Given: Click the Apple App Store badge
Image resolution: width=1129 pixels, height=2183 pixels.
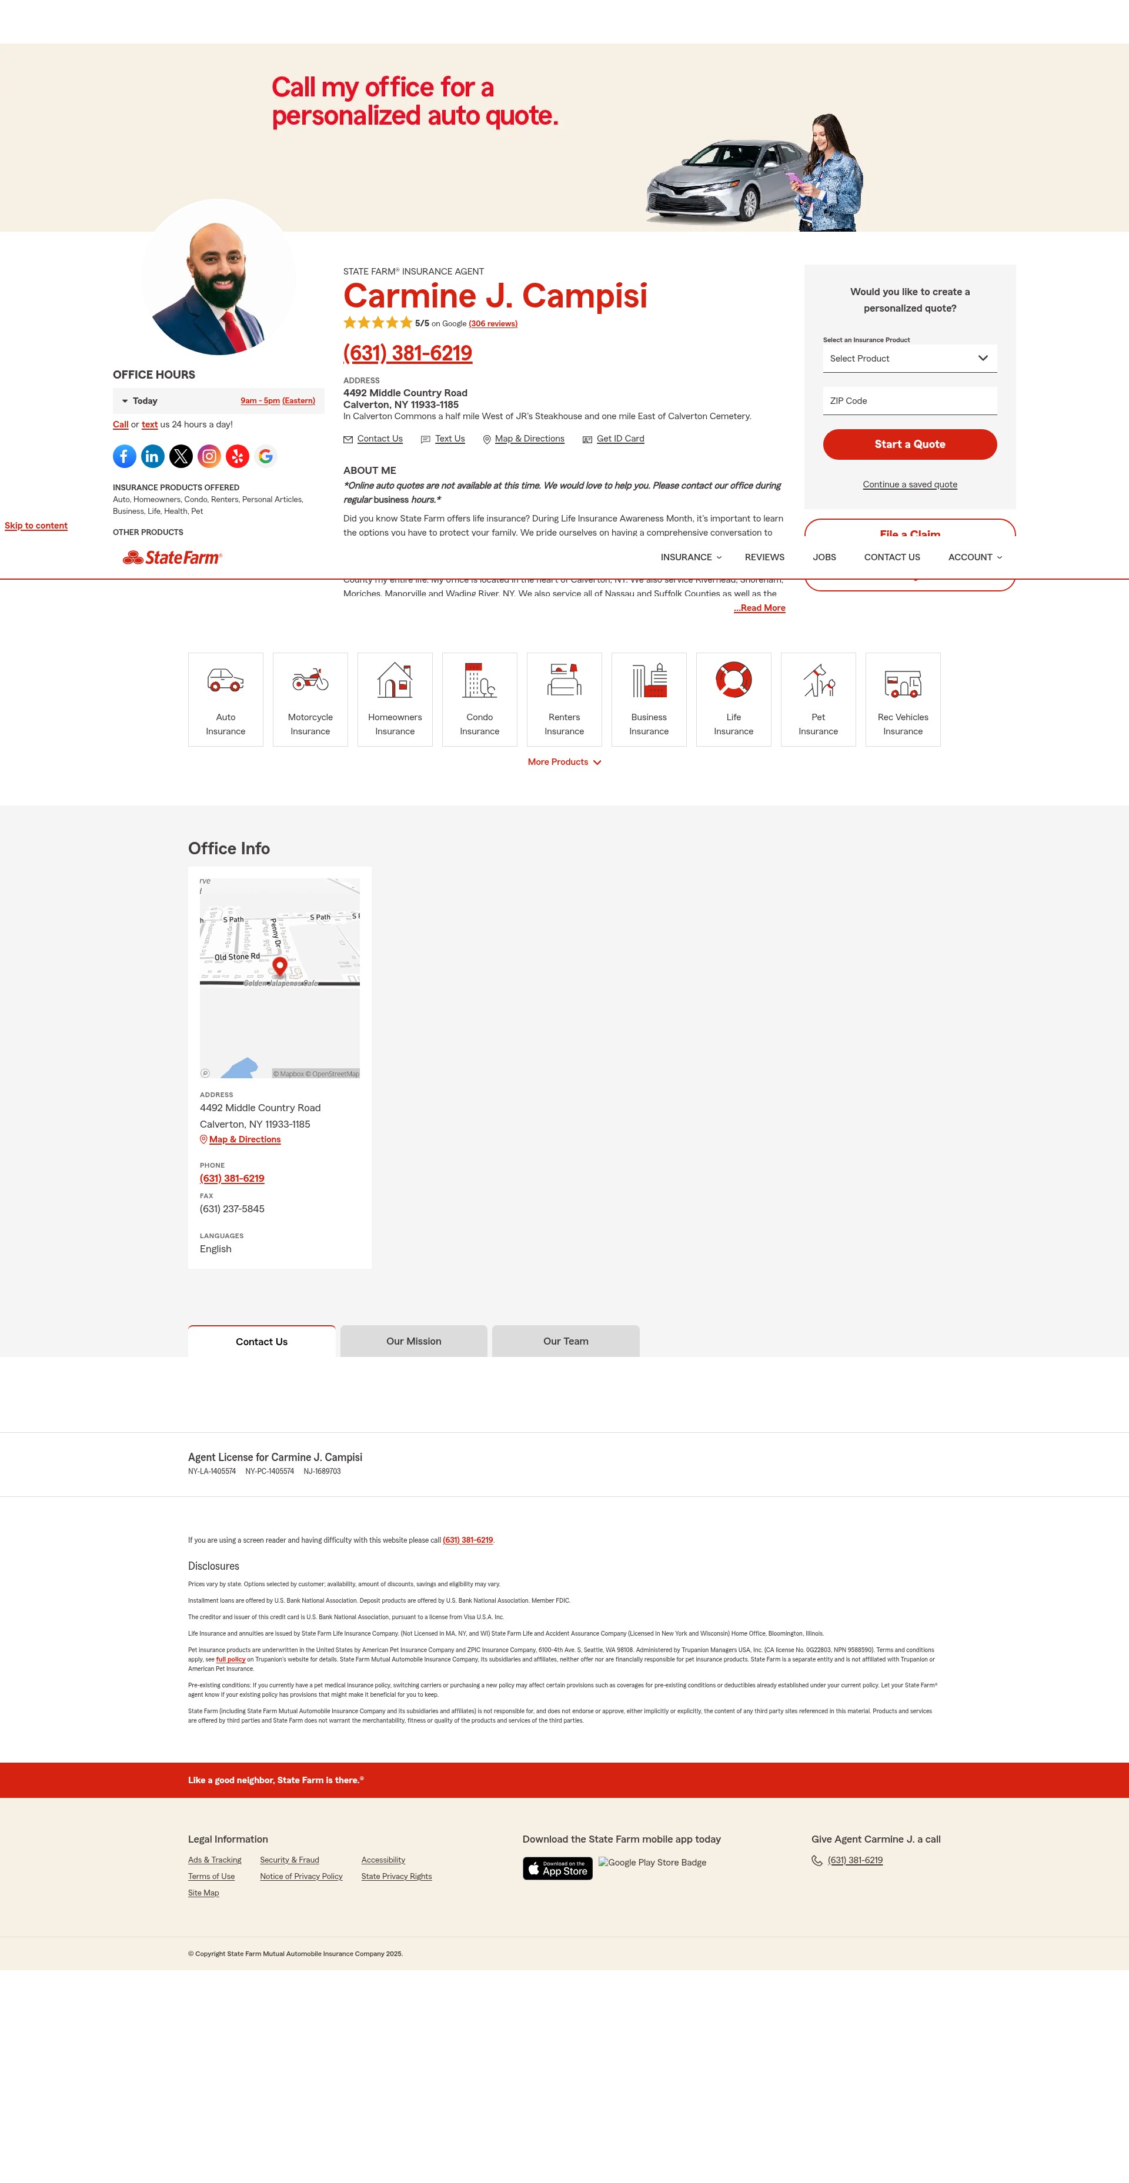Looking at the screenshot, I should pyautogui.click(x=557, y=1868).
